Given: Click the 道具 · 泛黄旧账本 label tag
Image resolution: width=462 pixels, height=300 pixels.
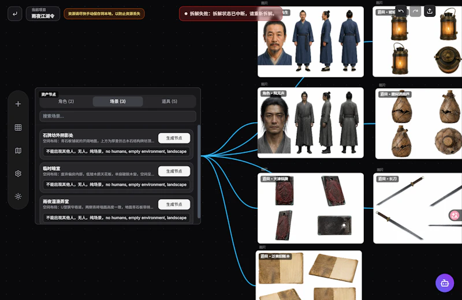Looking at the screenshot, I should (275, 256).
